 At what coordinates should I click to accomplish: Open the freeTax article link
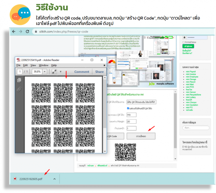(x=189, y=90)
